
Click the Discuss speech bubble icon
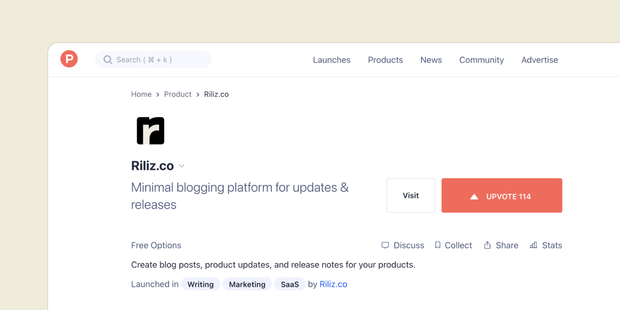coord(385,245)
